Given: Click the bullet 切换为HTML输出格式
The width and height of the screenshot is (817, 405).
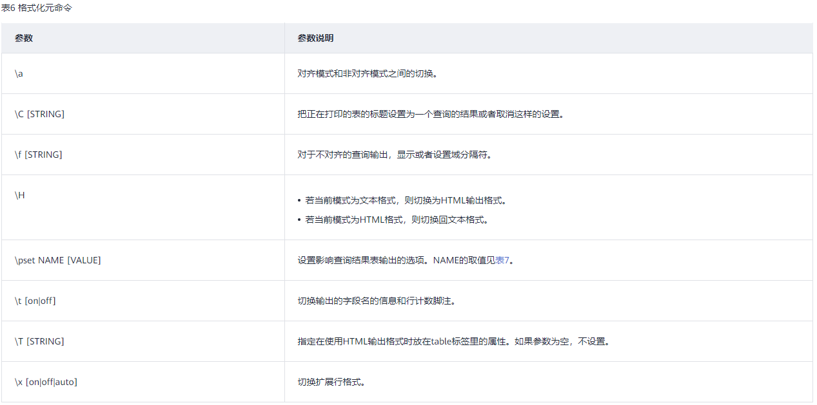Looking at the screenshot, I should coord(406,200).
